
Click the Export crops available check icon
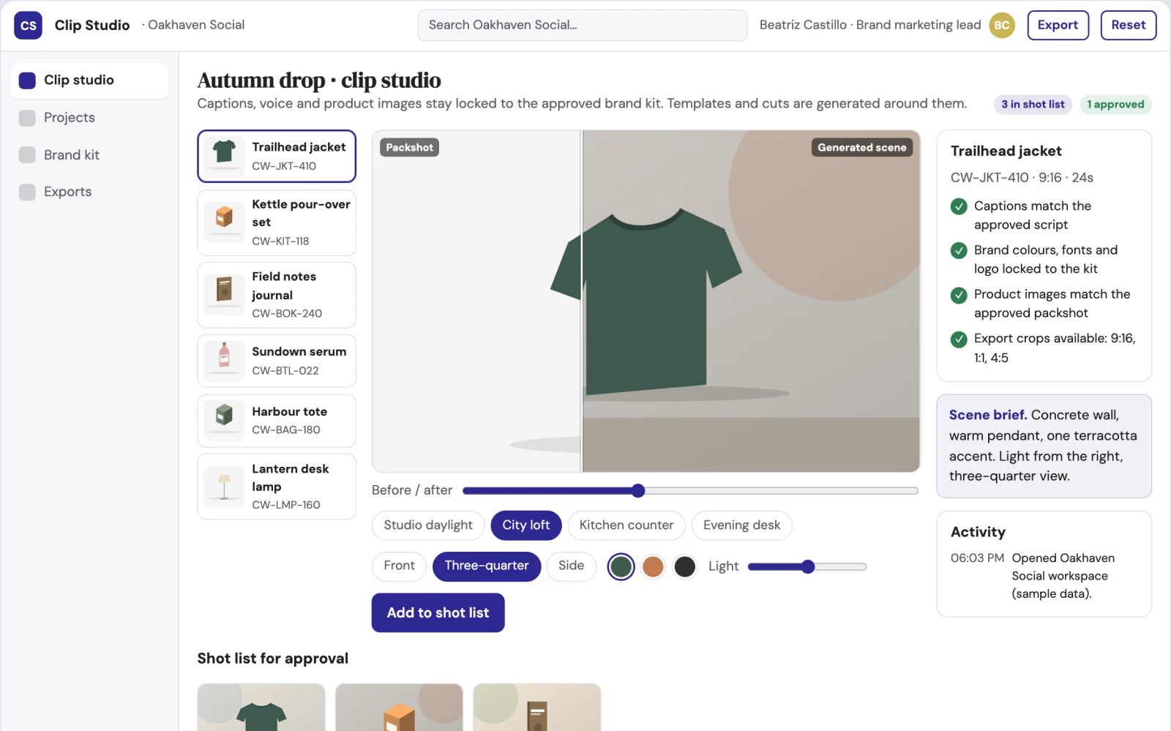959,339
